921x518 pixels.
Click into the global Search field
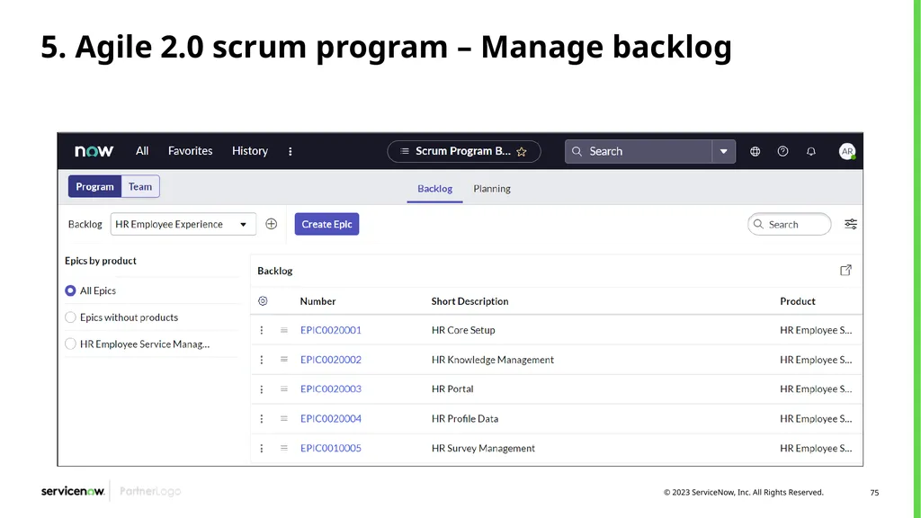pos(639,151)
